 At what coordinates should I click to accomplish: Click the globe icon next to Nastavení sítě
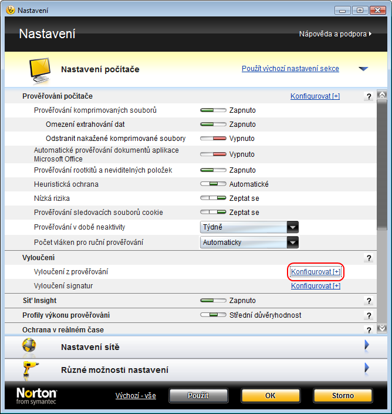coord(29,345)
